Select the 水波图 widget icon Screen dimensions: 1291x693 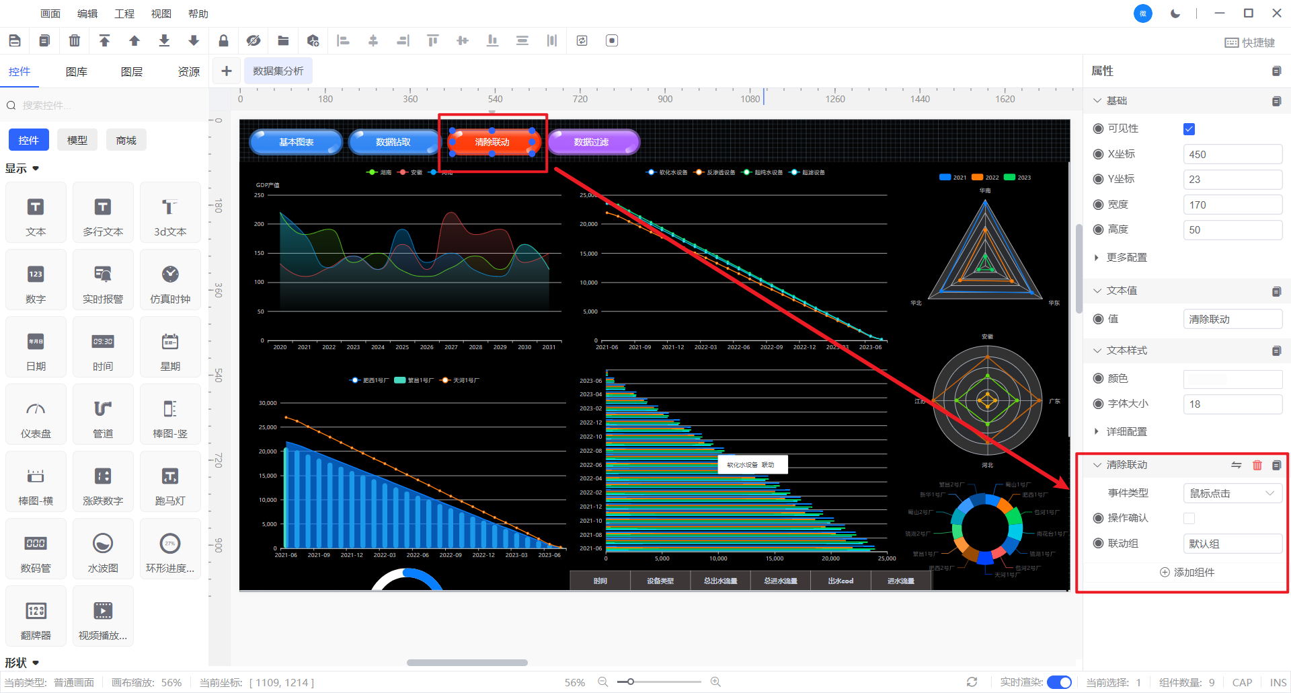pyautogui.click(x=103, y=550)
